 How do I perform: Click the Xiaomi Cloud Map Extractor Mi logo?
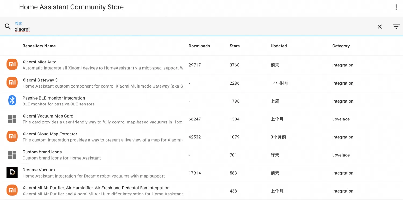[12, 136]
